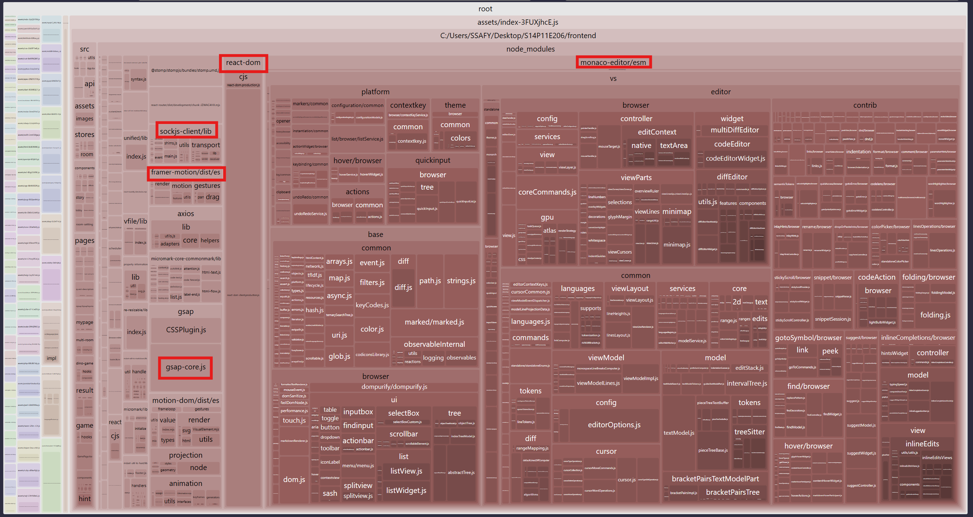This screenshot has width=973, height=517.
Task: Click the dom.js block in browser
Action: tap(294, 479)
